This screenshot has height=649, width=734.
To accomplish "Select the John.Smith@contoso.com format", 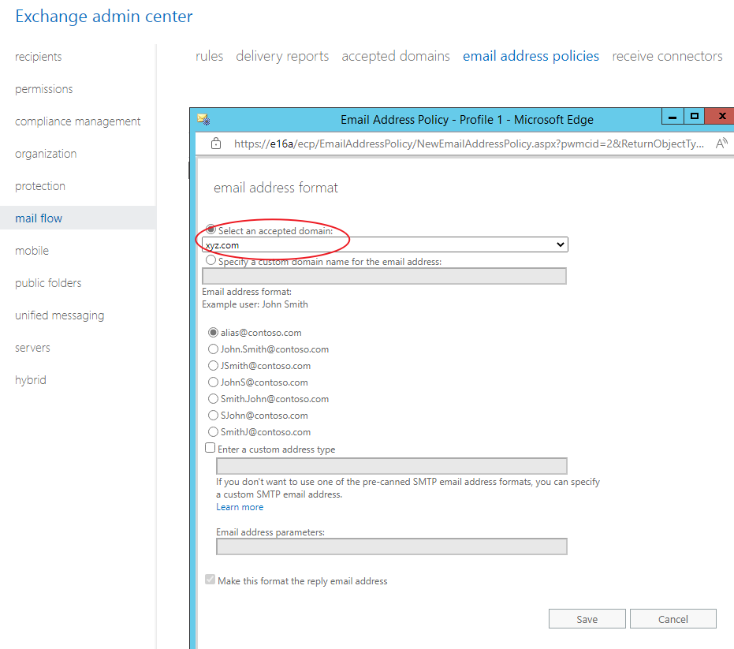I will pyautogui.click(x=213, y=349).
